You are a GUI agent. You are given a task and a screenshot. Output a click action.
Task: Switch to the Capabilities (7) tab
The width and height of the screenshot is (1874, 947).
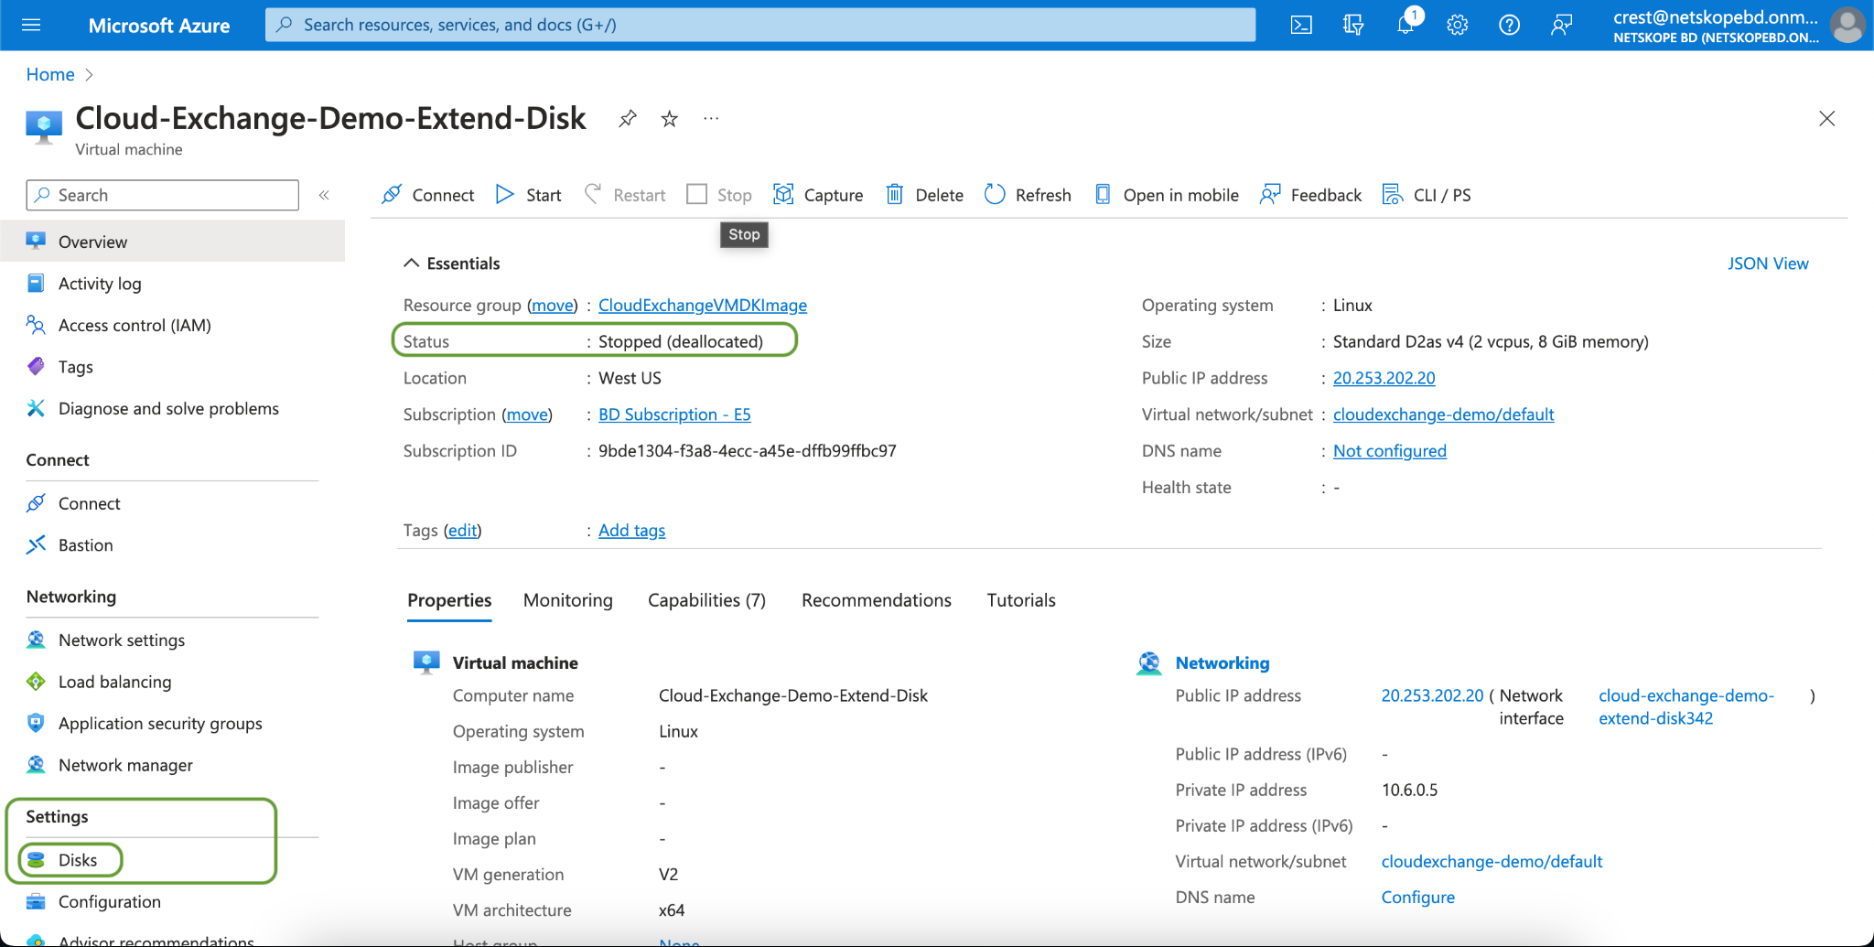706,600
